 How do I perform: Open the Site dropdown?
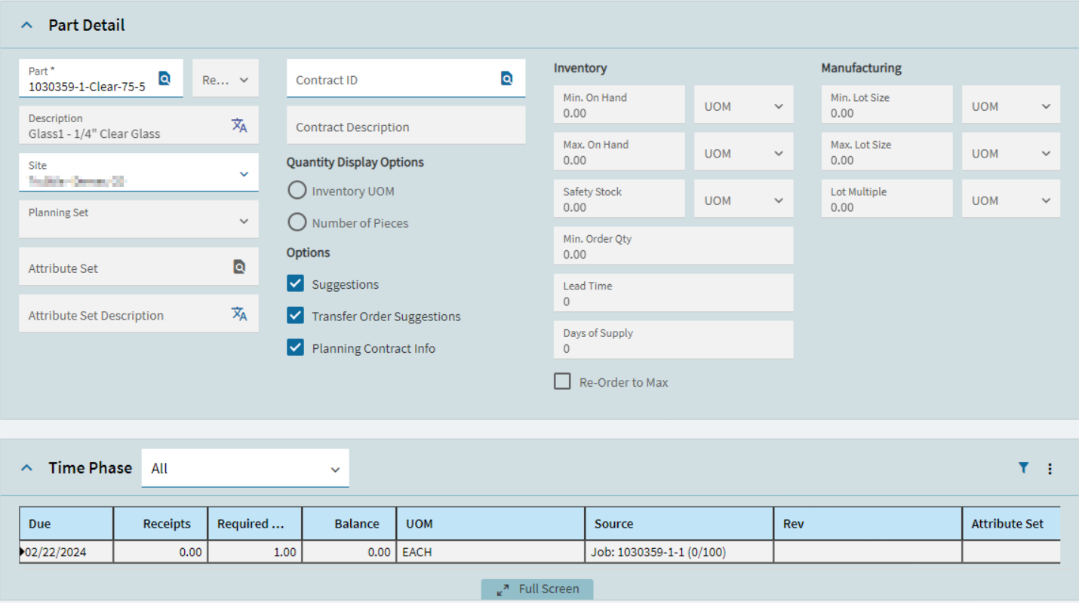click(244, 174)
